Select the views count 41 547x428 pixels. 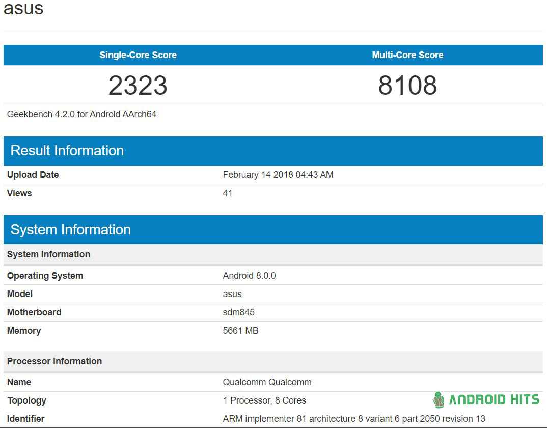[228, 193]
